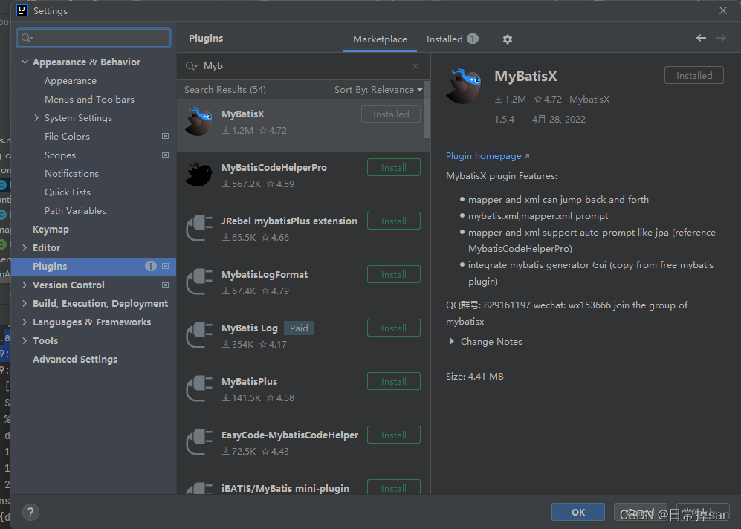
Task: Click the Size: 4.41 MB text
Action: pyautogui.click(x=474, y=377)
